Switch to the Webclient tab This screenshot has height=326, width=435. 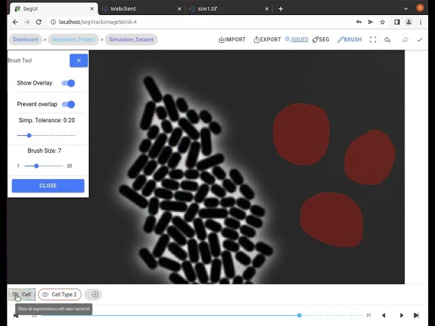coord(141,9)
